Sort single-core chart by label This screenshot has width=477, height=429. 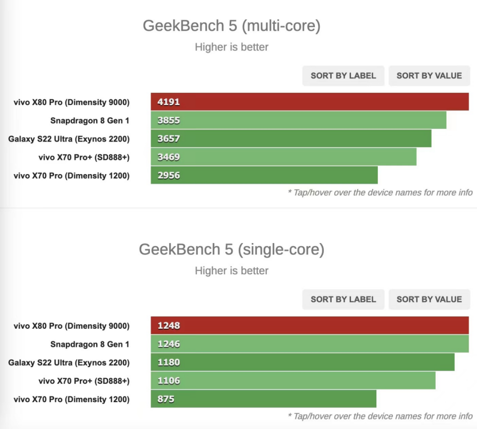343,300
